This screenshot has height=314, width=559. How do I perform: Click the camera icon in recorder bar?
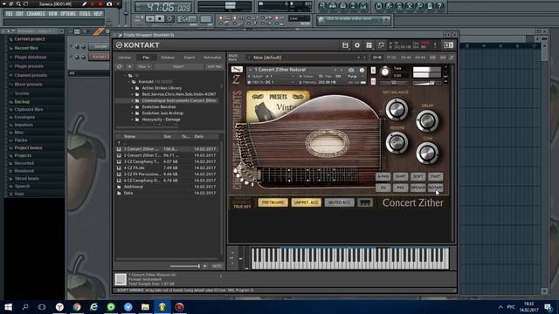click(109, 3)
